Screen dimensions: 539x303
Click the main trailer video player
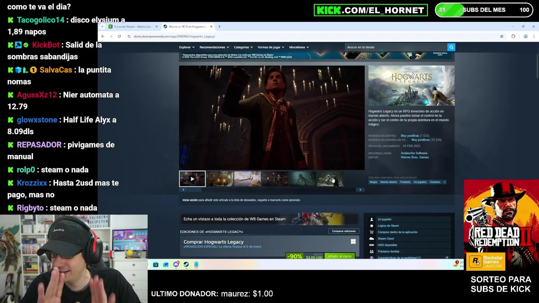point(272,118)
